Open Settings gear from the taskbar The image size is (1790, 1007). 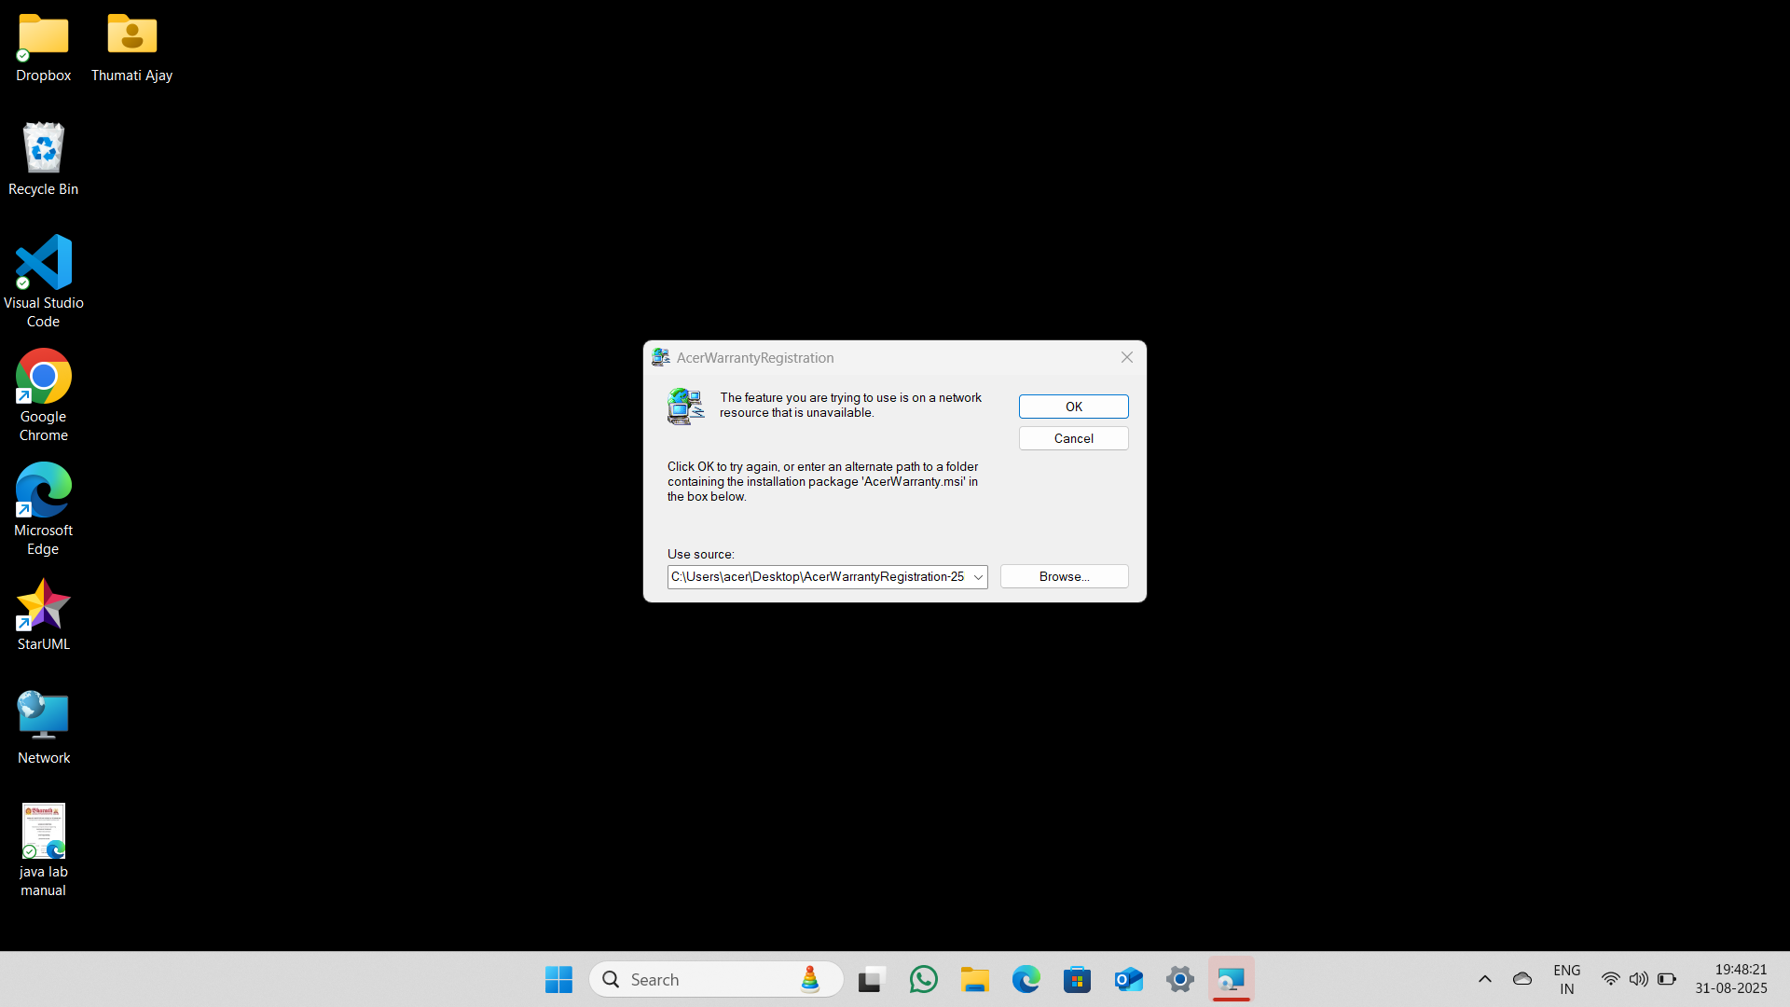[1180, 979]
